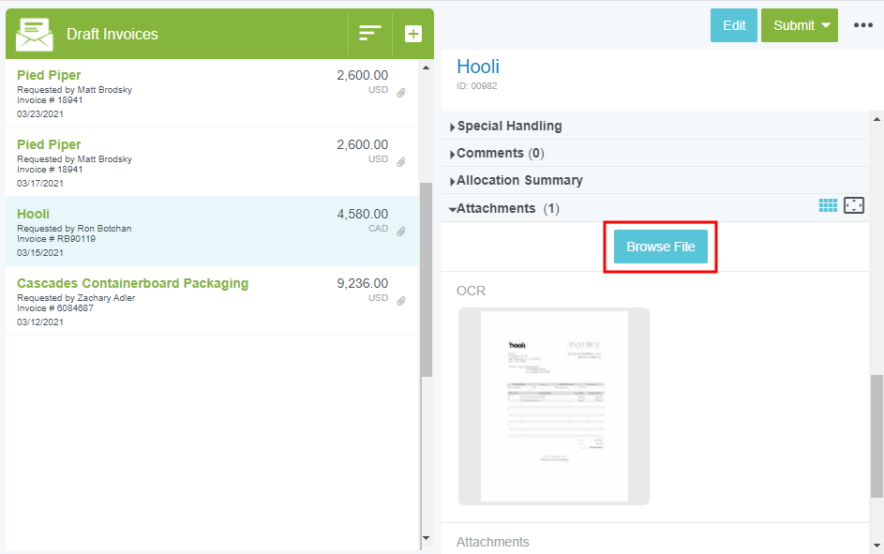The height and width of the screenshot is (554, 884).
Task: Switch attachments to grid view icon
Action: click(x=828, y=206)
